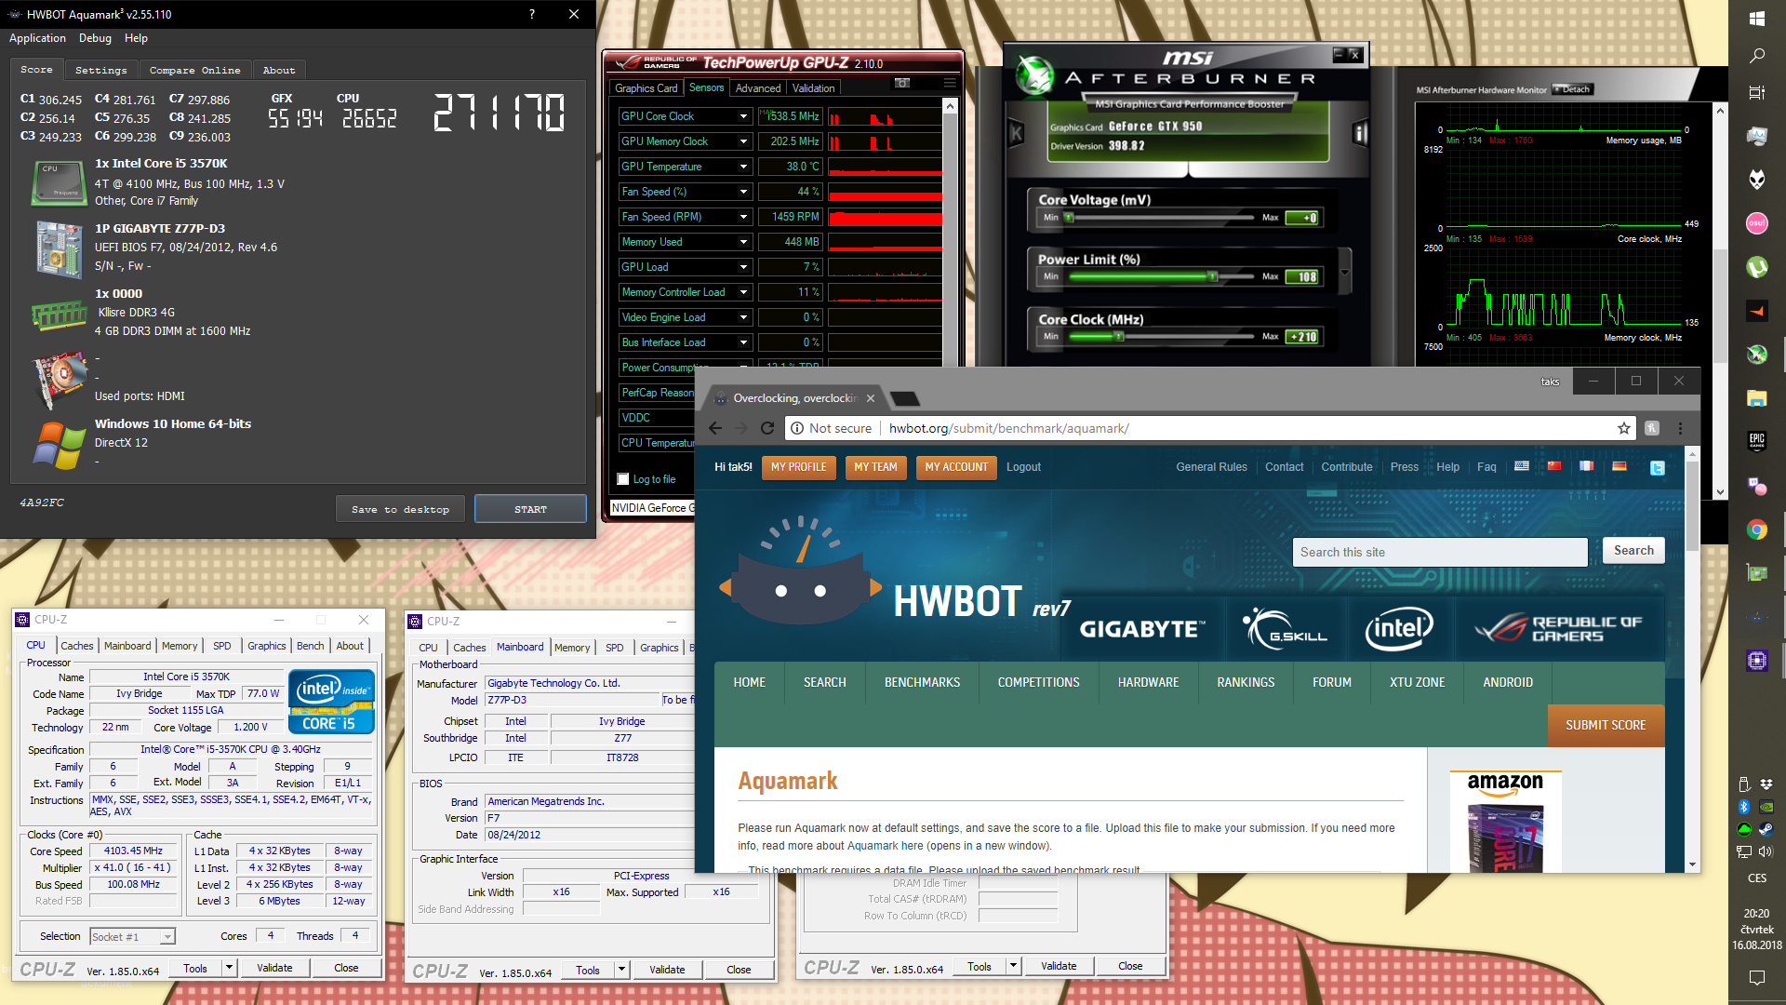
Task: Expand the Memory Used sensor dropdown
Action: click(x=743, y=242)
